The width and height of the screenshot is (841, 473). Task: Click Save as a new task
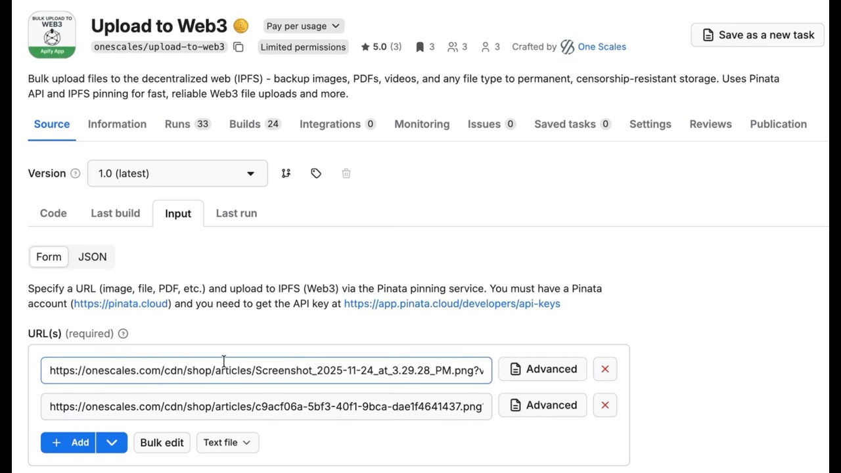pyautogui.click(x=758, y=35)
